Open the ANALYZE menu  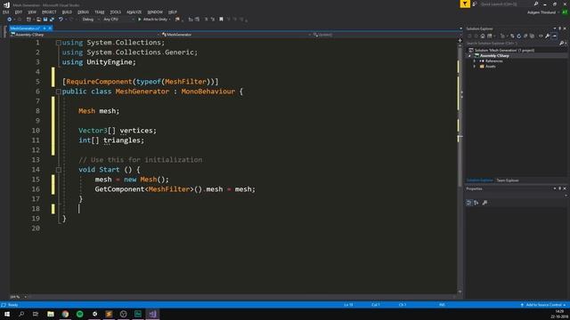[x=134, y=12]
